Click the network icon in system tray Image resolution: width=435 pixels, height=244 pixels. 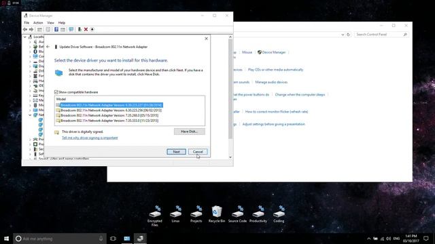382,239
